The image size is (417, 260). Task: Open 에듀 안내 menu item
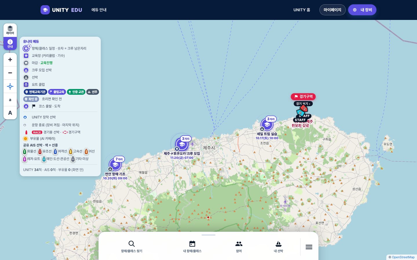[99, 10]
